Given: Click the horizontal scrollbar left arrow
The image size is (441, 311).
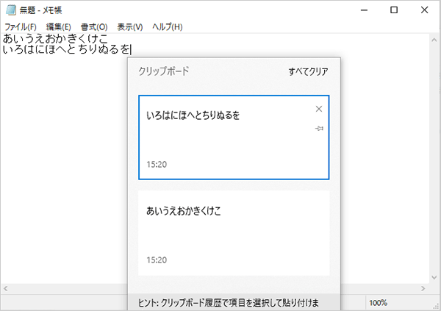Looking at the screenshot, I should [5, 288].
